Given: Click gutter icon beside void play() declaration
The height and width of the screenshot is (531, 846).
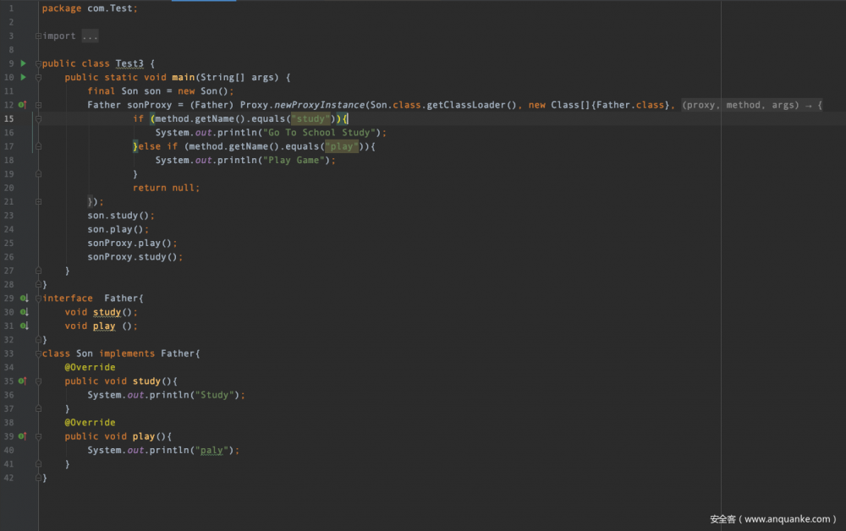Looking at the screenshot, I should [x=23, y=326].
